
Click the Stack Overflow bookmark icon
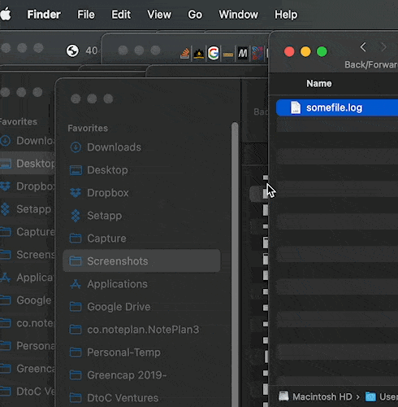(x=185, y=54)
